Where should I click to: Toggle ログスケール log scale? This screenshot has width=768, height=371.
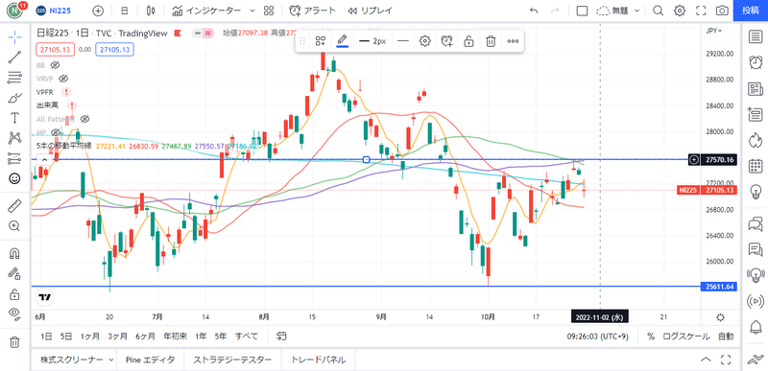point(685,336)
